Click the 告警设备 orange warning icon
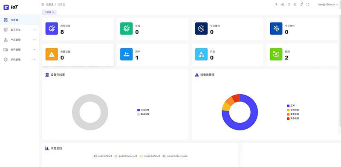The image size is (341, 167). [52, 54]
